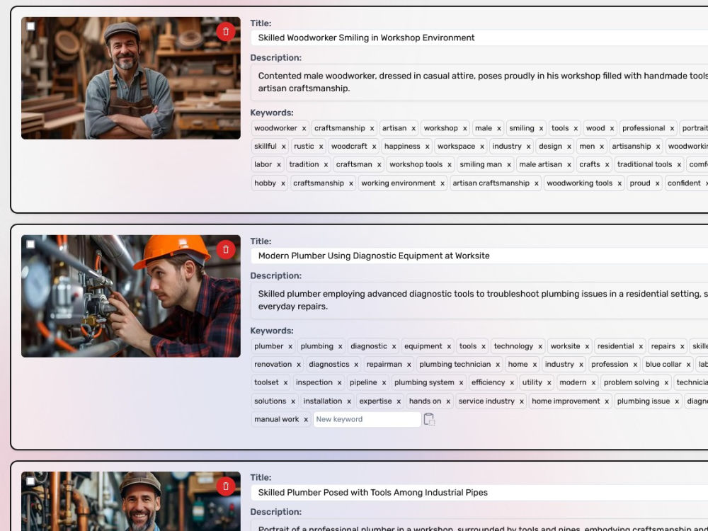Delete the Skilled Plumber Posed photo via trash icon
The height and width of the screenshot is (531, 708).
click(226, 486)
